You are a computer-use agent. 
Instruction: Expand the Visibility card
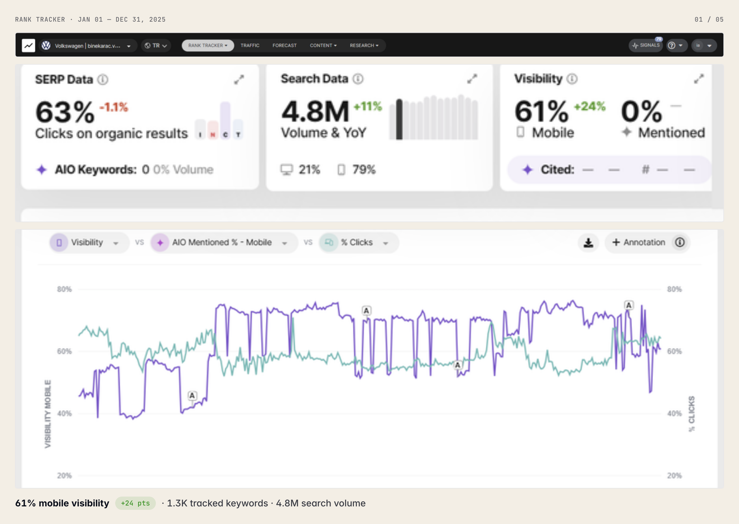coord(699,79)
